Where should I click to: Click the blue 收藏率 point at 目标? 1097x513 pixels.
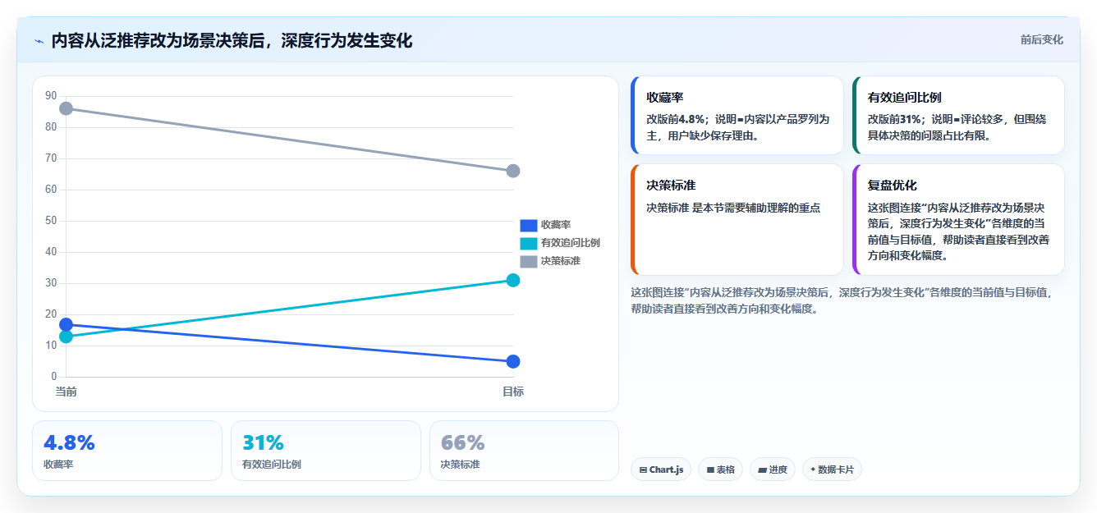click(513, 362)
